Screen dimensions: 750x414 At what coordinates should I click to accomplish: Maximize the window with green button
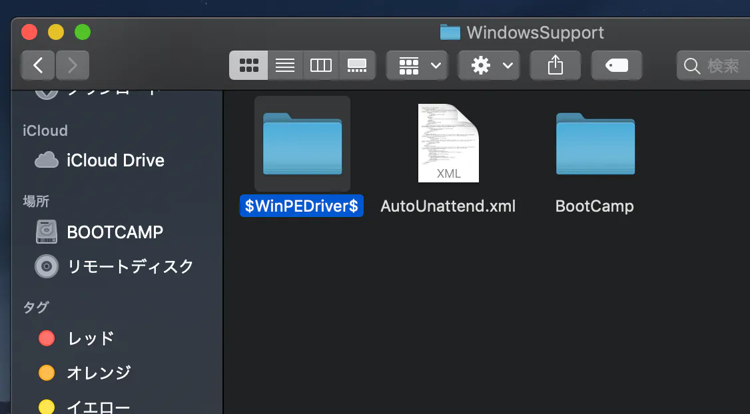(83, 32)
